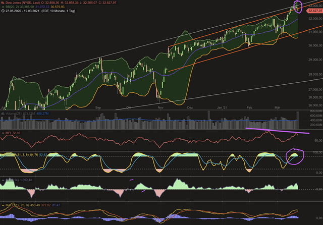Click the Nov label on the time axis
Image resolution: width=323 pixels, height=225 pixels.
tap(160, 107)
